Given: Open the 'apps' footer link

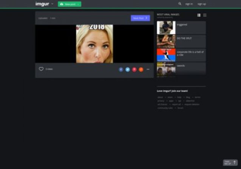Looking at the screenshot, I should pos(171,101).
